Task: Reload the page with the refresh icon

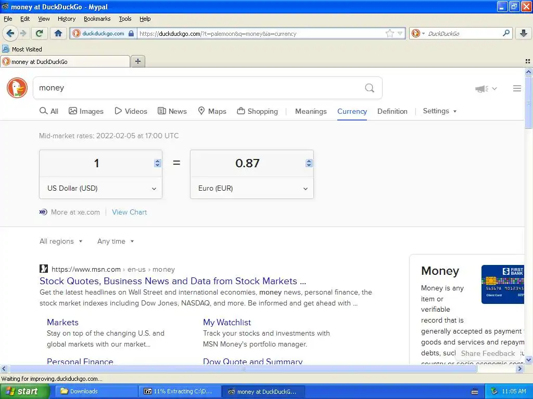Action: pyautogui.click(x=40, y=33)
